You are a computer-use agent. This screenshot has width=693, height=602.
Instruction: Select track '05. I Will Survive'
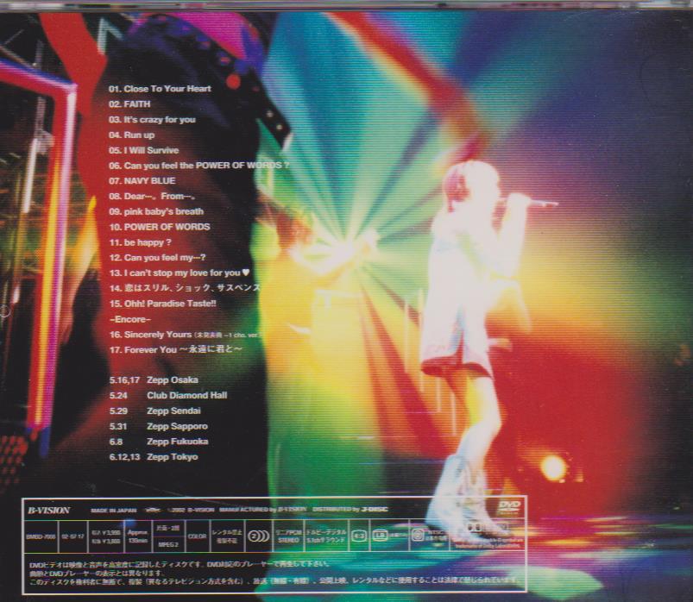(144, 150)
